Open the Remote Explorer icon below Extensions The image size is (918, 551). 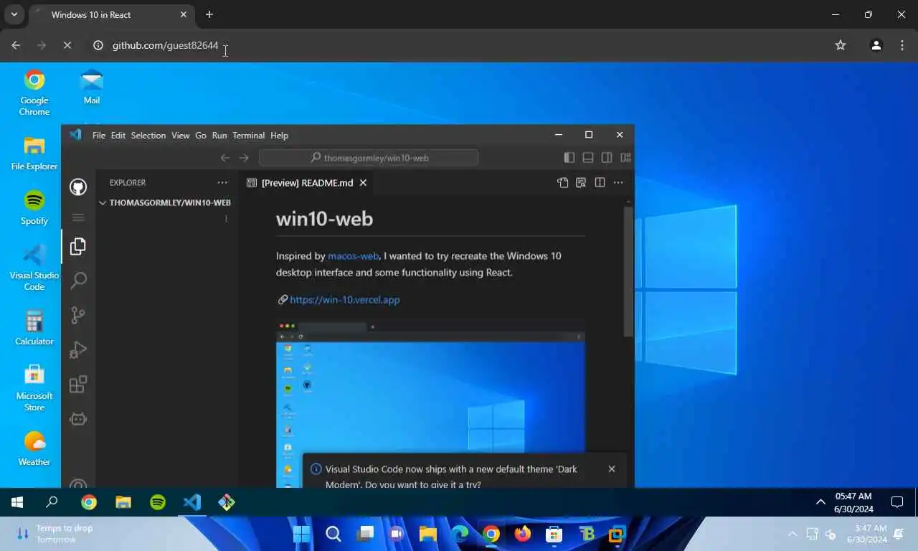tap(78, 418)
